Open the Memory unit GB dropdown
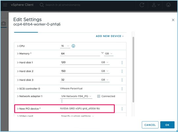The height and width of the screenshot is (132, 178). pos(109,54)
